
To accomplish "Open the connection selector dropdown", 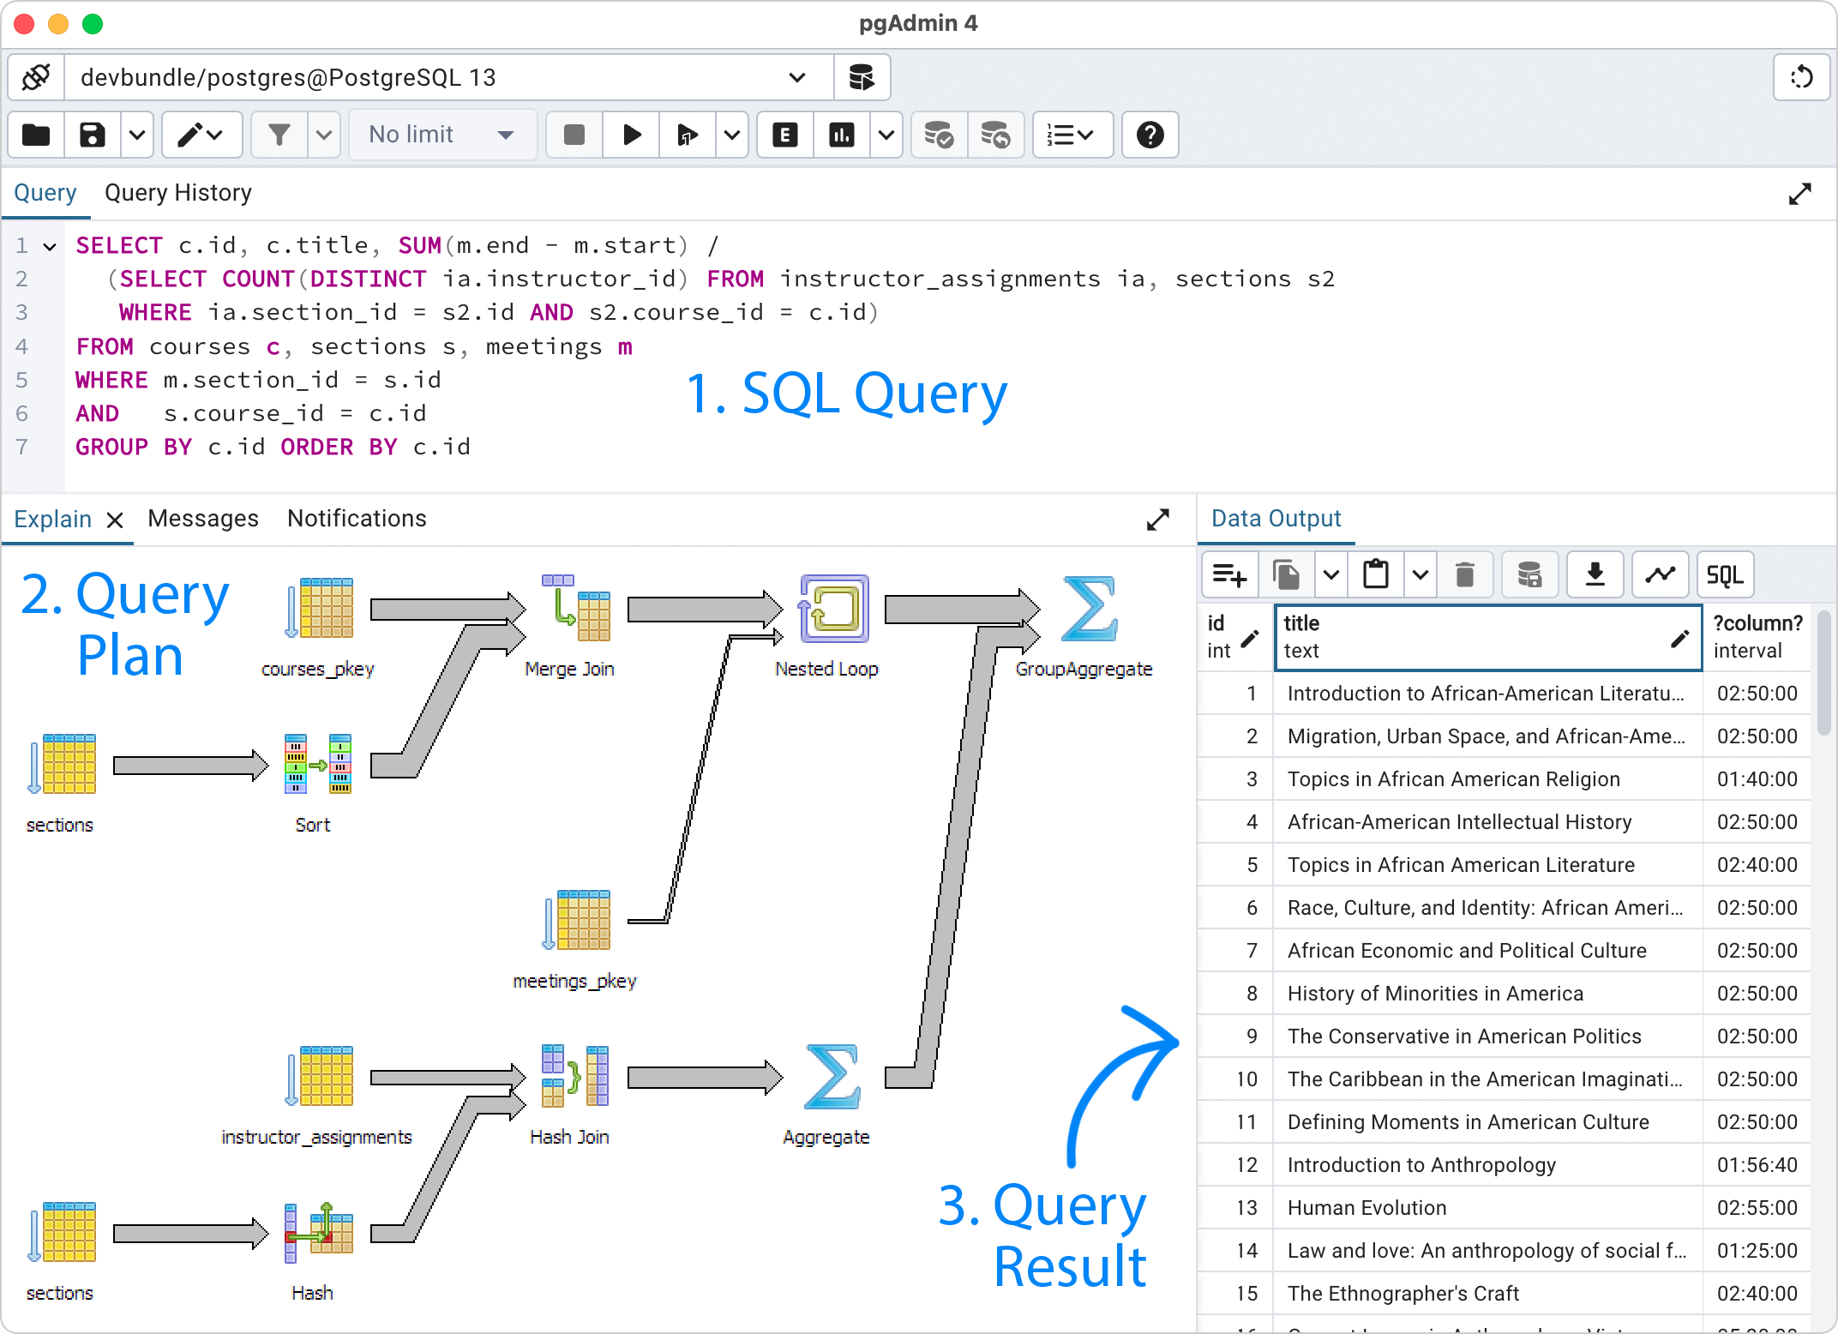I will click(796, 77).
